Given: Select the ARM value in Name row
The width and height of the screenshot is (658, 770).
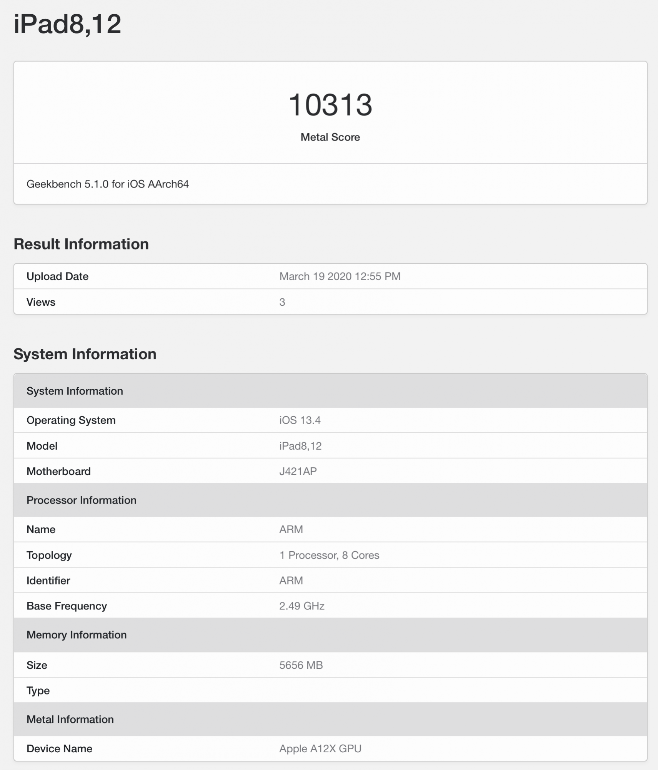Looking at the screenshot, I should point(291,529).
